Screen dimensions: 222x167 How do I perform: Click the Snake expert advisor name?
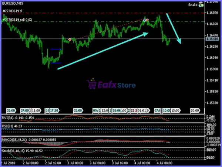[193, 5]
